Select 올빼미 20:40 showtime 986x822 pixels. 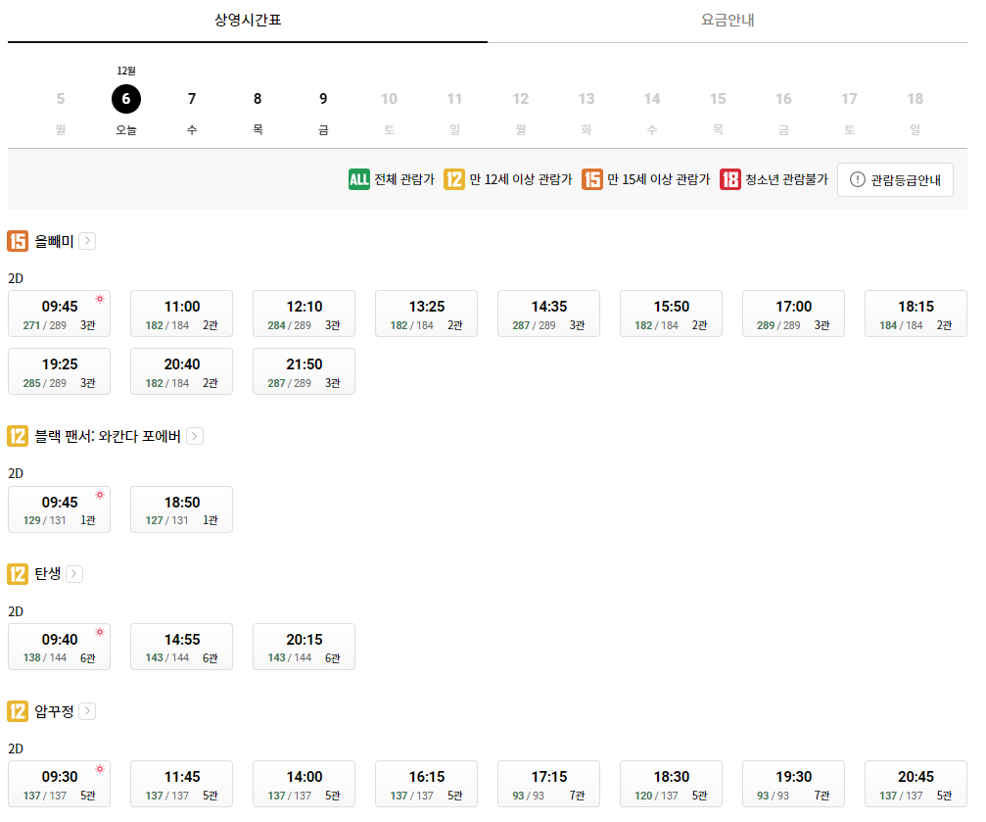point(182,371)
